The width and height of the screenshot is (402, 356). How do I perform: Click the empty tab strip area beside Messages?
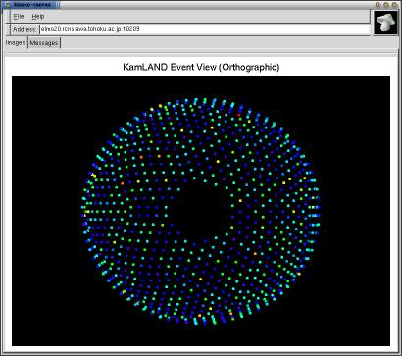pos(228,43)
